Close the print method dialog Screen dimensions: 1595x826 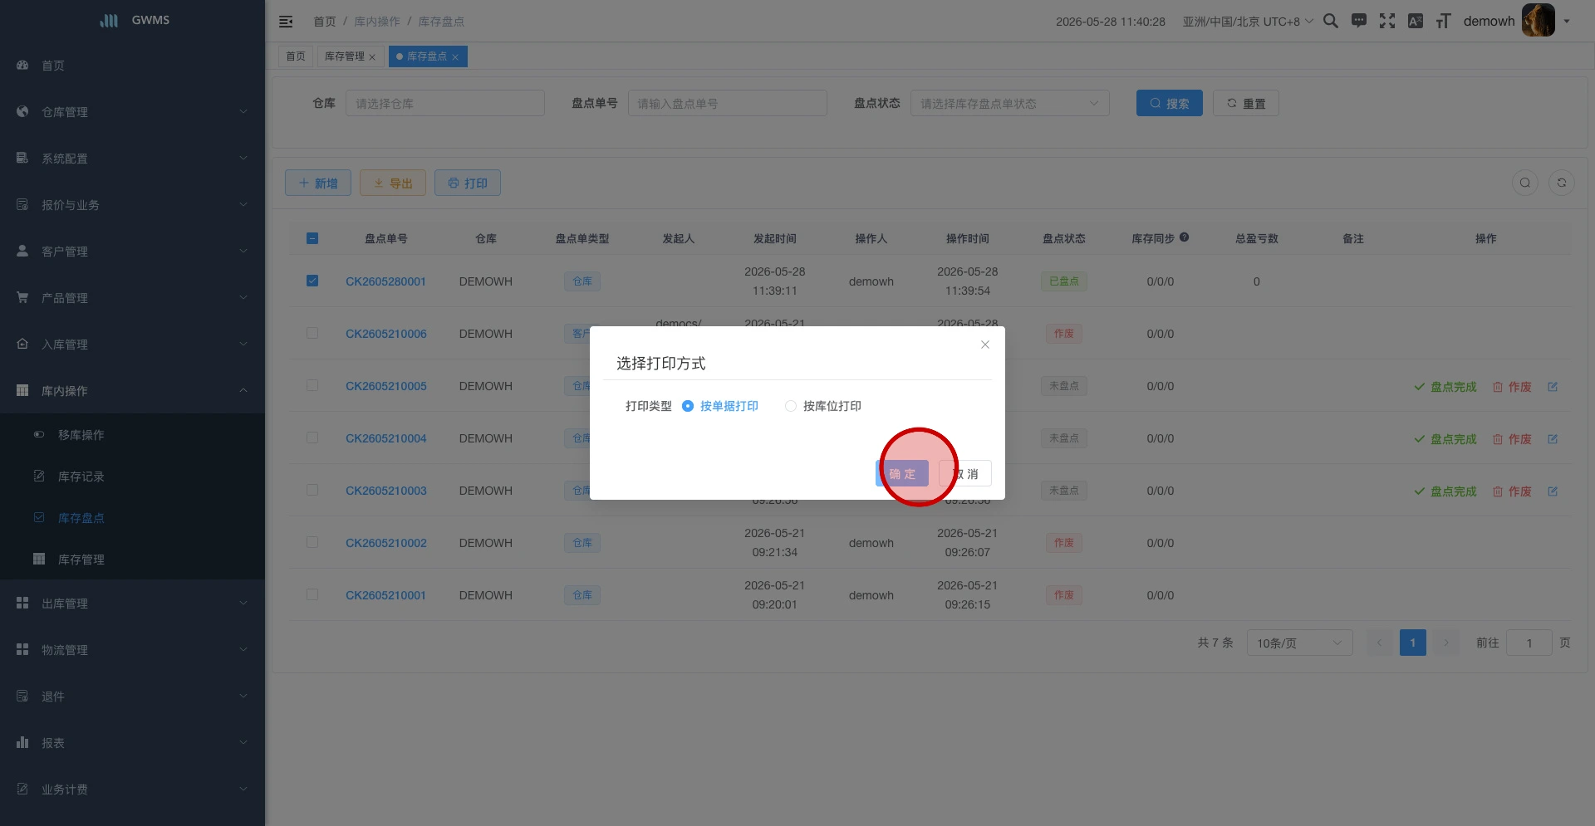tap(985, 345)
